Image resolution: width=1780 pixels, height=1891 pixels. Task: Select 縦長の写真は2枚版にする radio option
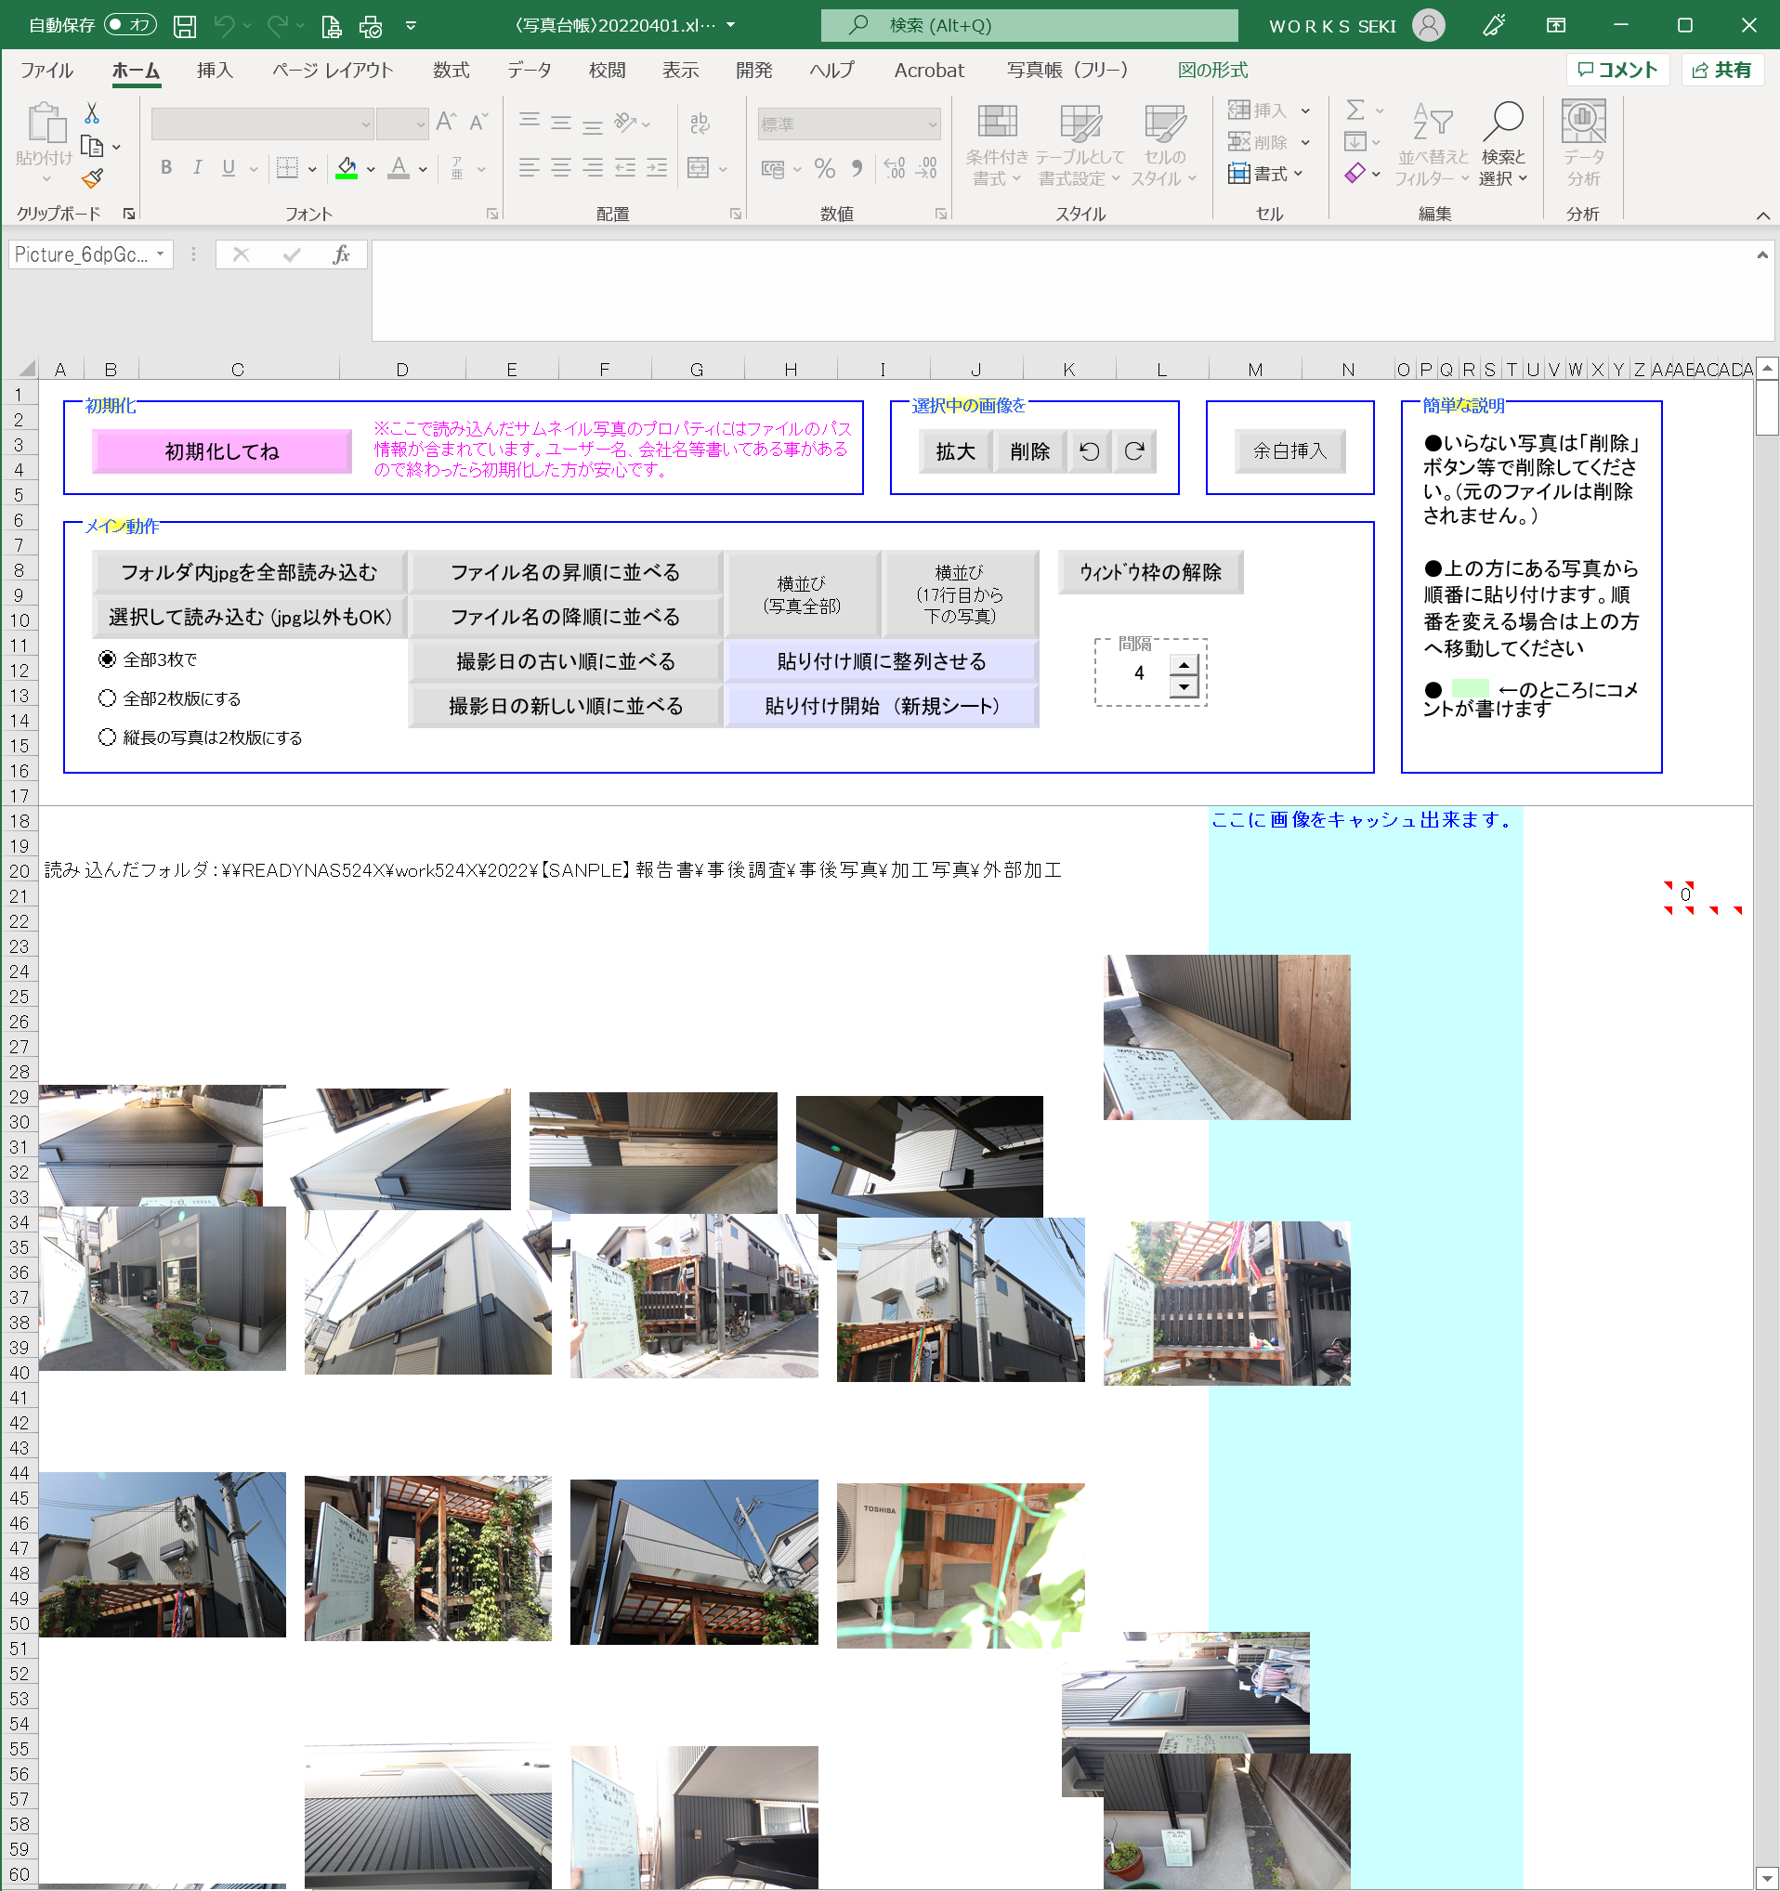point(108,737)
